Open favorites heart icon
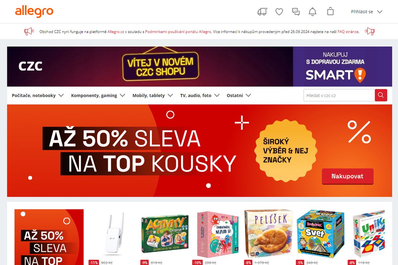The image size is (398, 265). pyautogui.click(x=279, y=12)
